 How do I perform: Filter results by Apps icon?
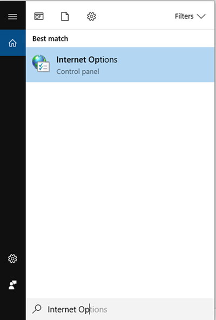39,16
